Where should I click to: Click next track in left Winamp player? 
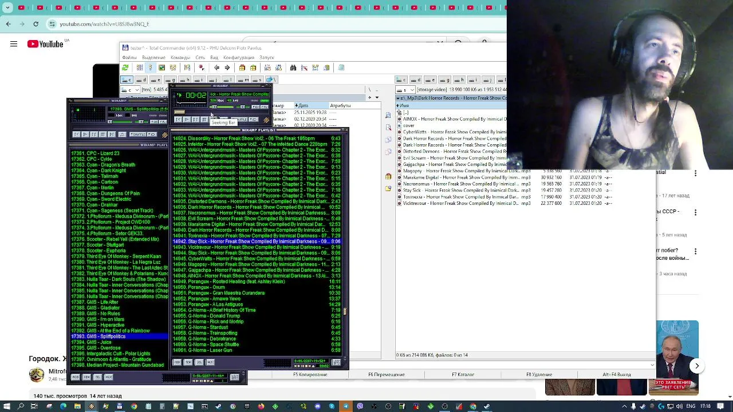click(112, 134)
